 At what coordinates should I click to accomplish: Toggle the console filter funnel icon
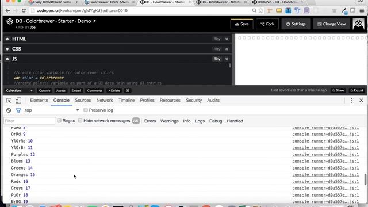click(18, 110)
